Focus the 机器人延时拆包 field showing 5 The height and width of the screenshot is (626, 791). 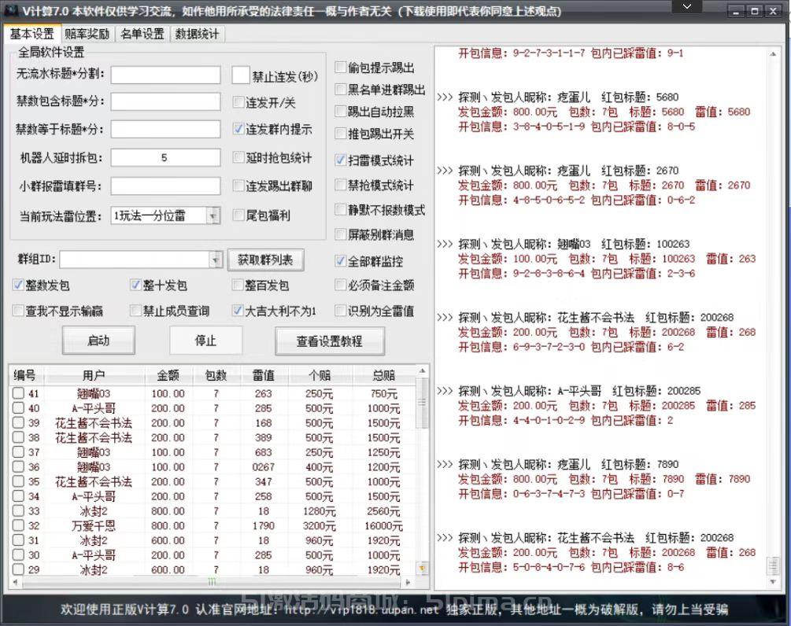[165, 157]
